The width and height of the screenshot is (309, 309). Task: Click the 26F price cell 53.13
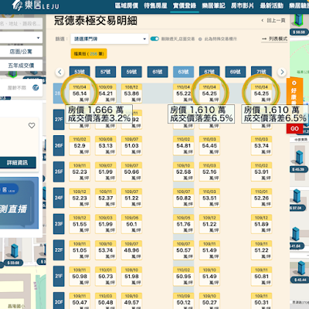(106, 146)
